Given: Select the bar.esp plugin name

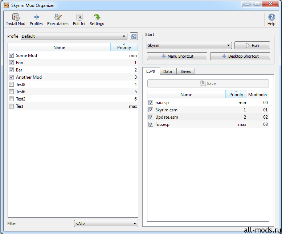Looking at the screenshot, I should 162,103.
